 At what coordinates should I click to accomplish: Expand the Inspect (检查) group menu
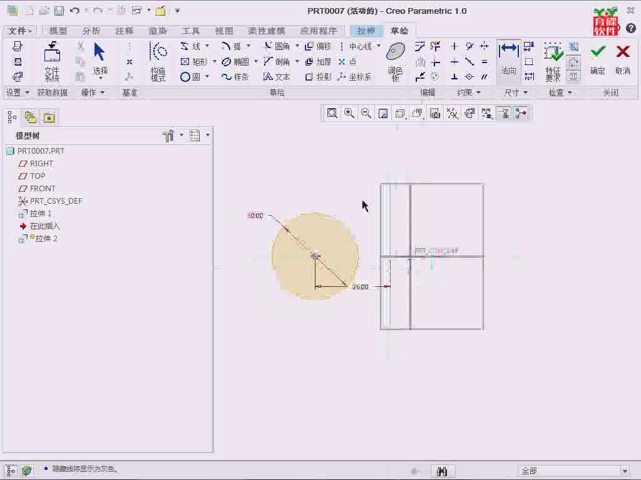click(x=560, y=92)
